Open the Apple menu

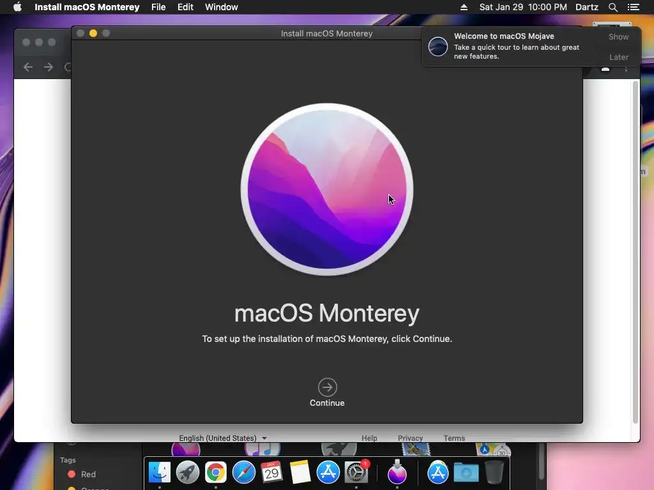pos(17,7)
